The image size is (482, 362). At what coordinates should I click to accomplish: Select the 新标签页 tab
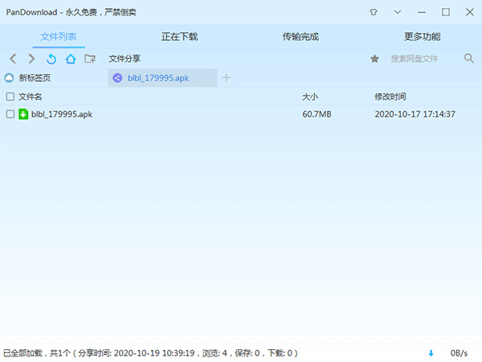point(34,78)
